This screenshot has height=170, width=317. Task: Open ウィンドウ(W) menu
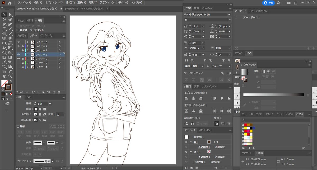(x=120, y=3)
